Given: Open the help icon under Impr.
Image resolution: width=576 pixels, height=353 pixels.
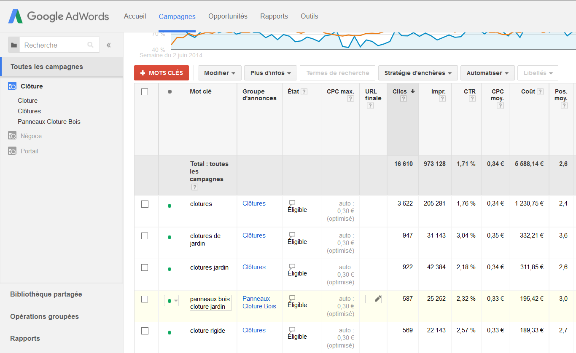Looking at the screenshot, I should click(x=442, y=99).
